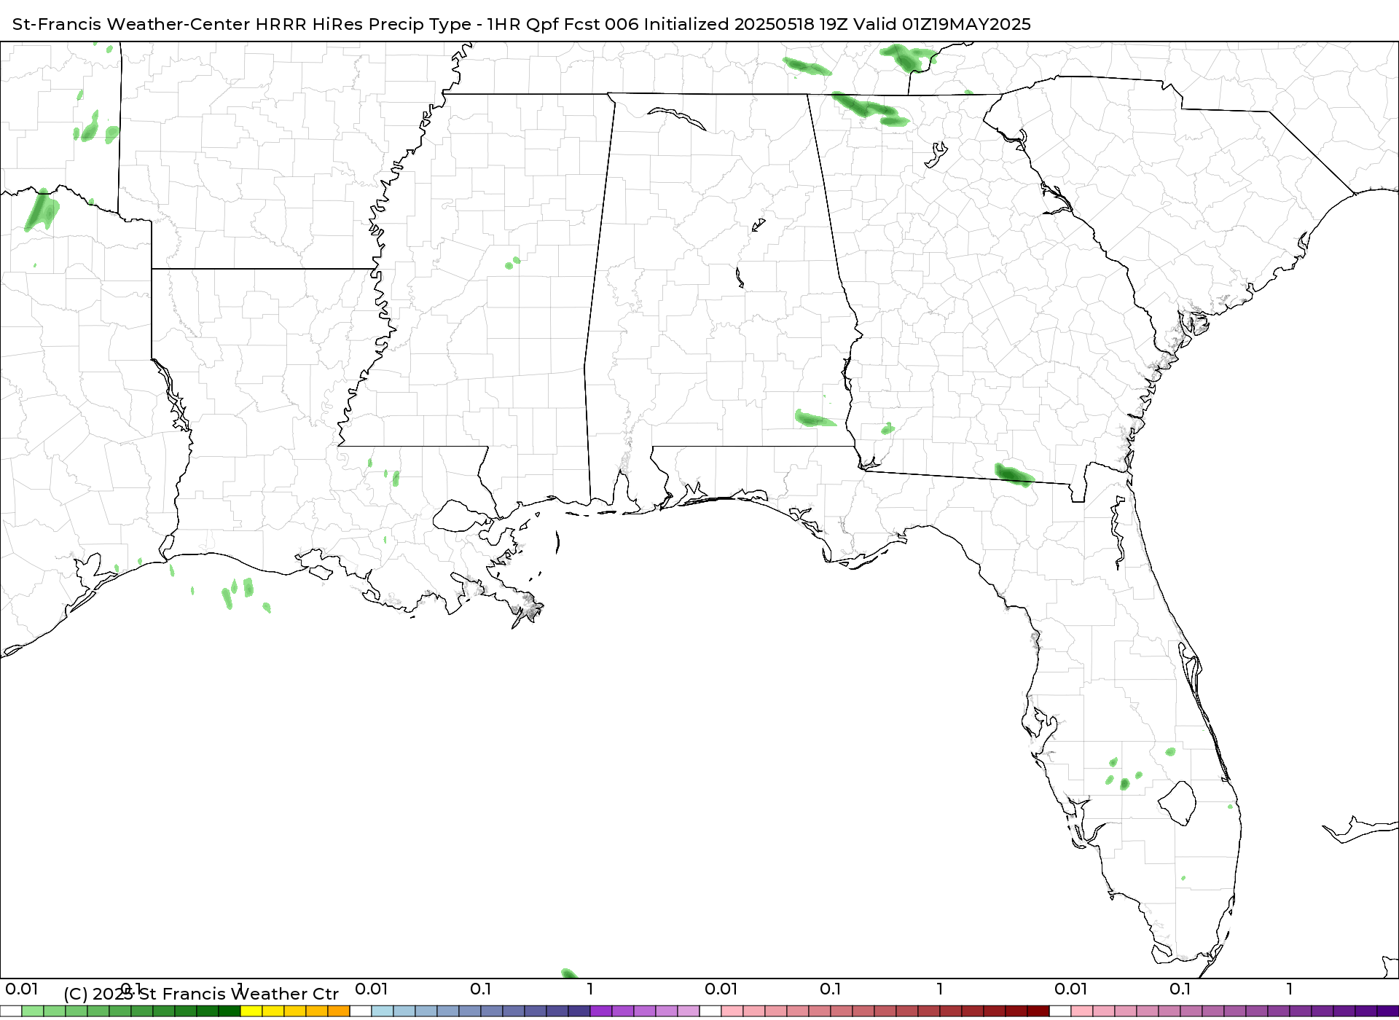Screen dimensions: 1399x1020
Task: Click the 0.01 label above the blue scale
Action: 372,989
